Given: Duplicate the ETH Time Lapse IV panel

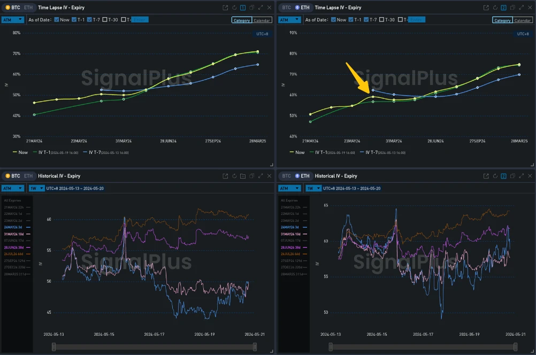Looking at the screenshot, I should (512, 7).
